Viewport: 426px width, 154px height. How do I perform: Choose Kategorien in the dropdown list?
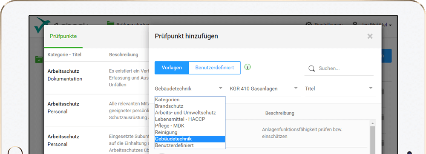190,100
